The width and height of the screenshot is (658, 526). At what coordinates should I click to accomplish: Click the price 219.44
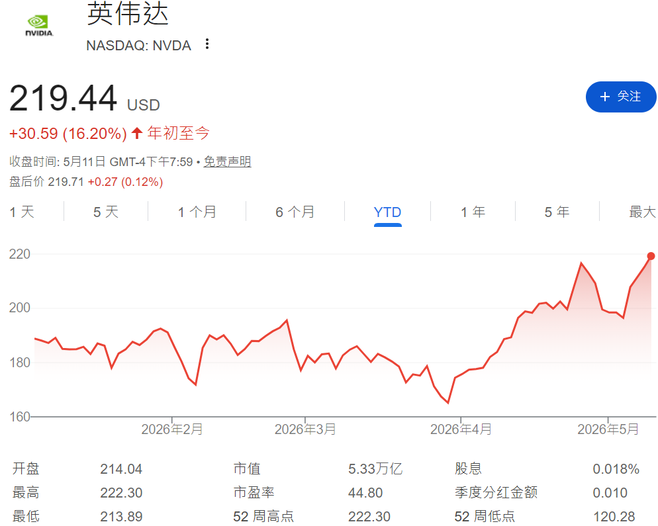(63, 98)
